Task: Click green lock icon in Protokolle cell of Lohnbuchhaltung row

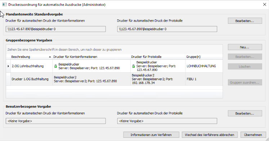Action: pyautogui.click(x=134, y=66)
